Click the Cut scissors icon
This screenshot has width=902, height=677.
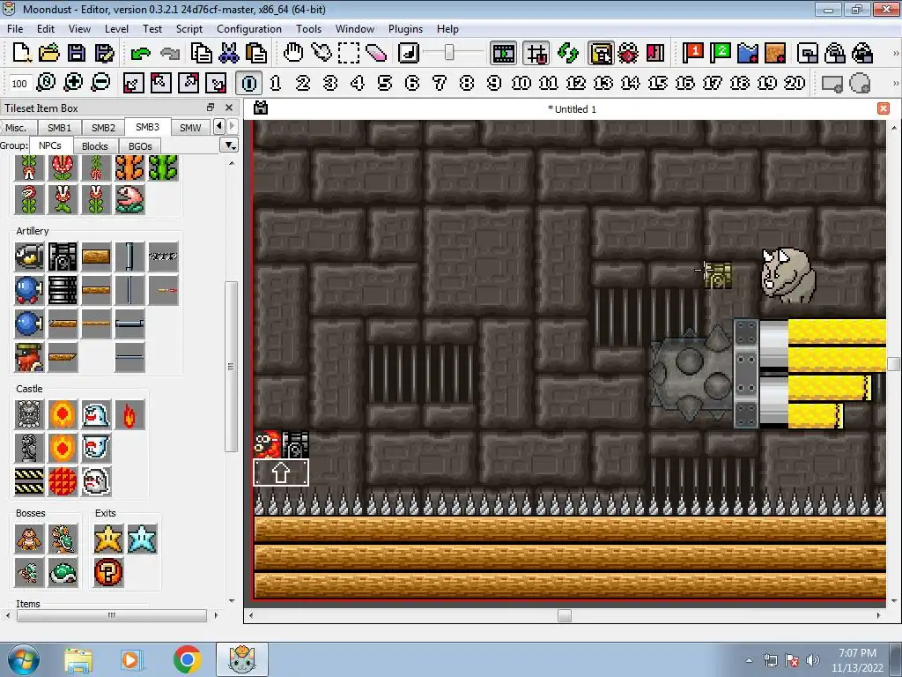[x=228, y=53]
